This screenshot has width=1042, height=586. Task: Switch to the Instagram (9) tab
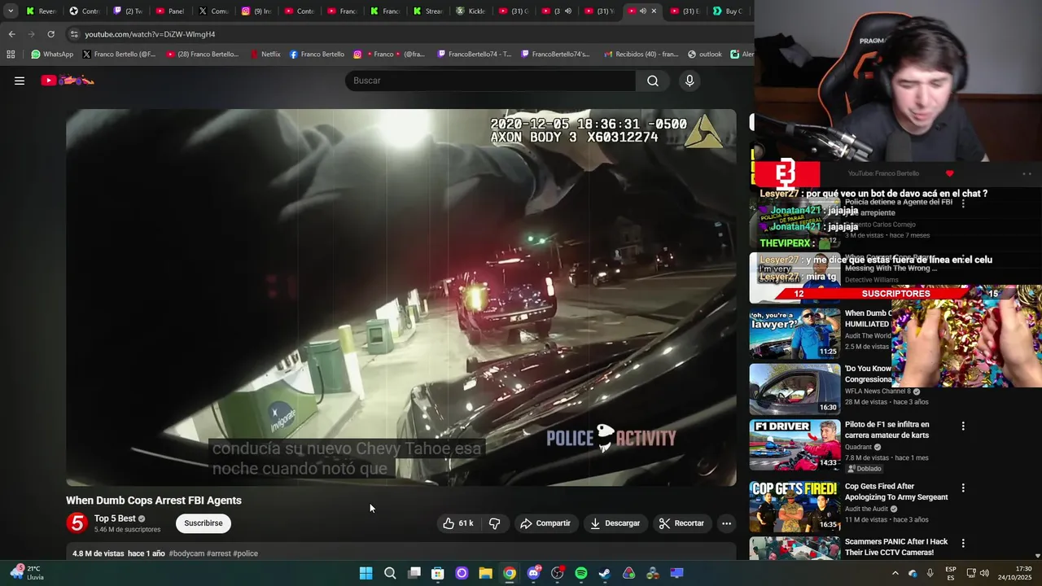[x=256, y=11]
